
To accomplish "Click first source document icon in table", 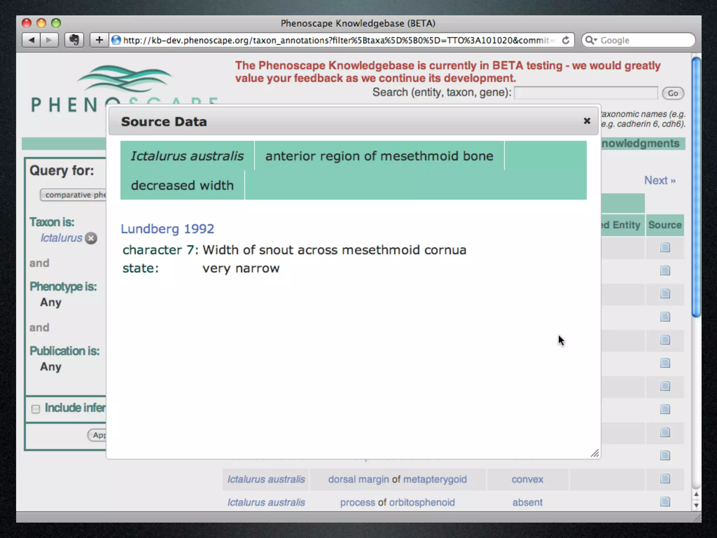I will 665,247.
